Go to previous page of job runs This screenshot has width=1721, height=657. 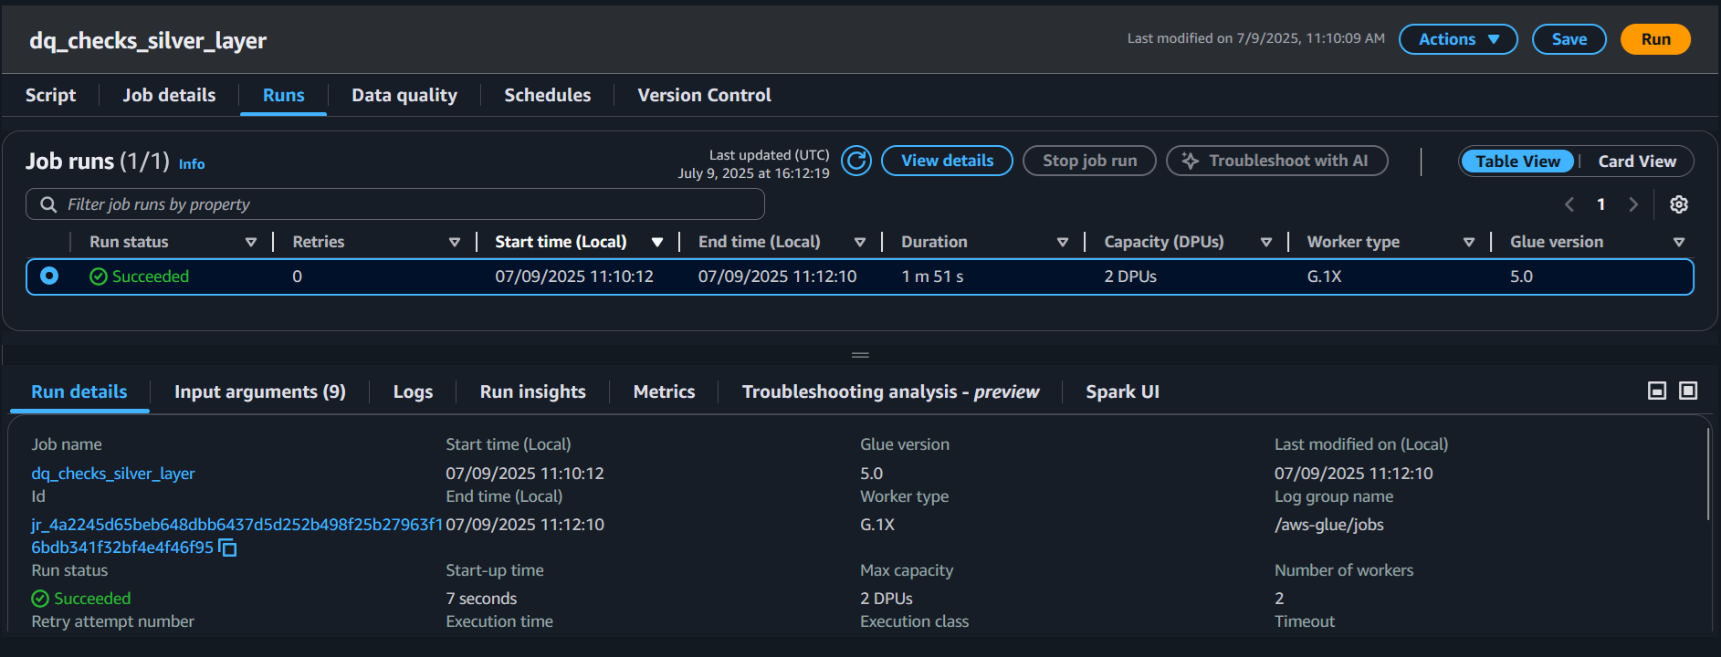(x=1569, y=204)
